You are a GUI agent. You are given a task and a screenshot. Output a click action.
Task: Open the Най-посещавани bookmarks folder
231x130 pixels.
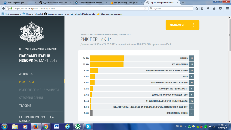[x=13, y=14]
